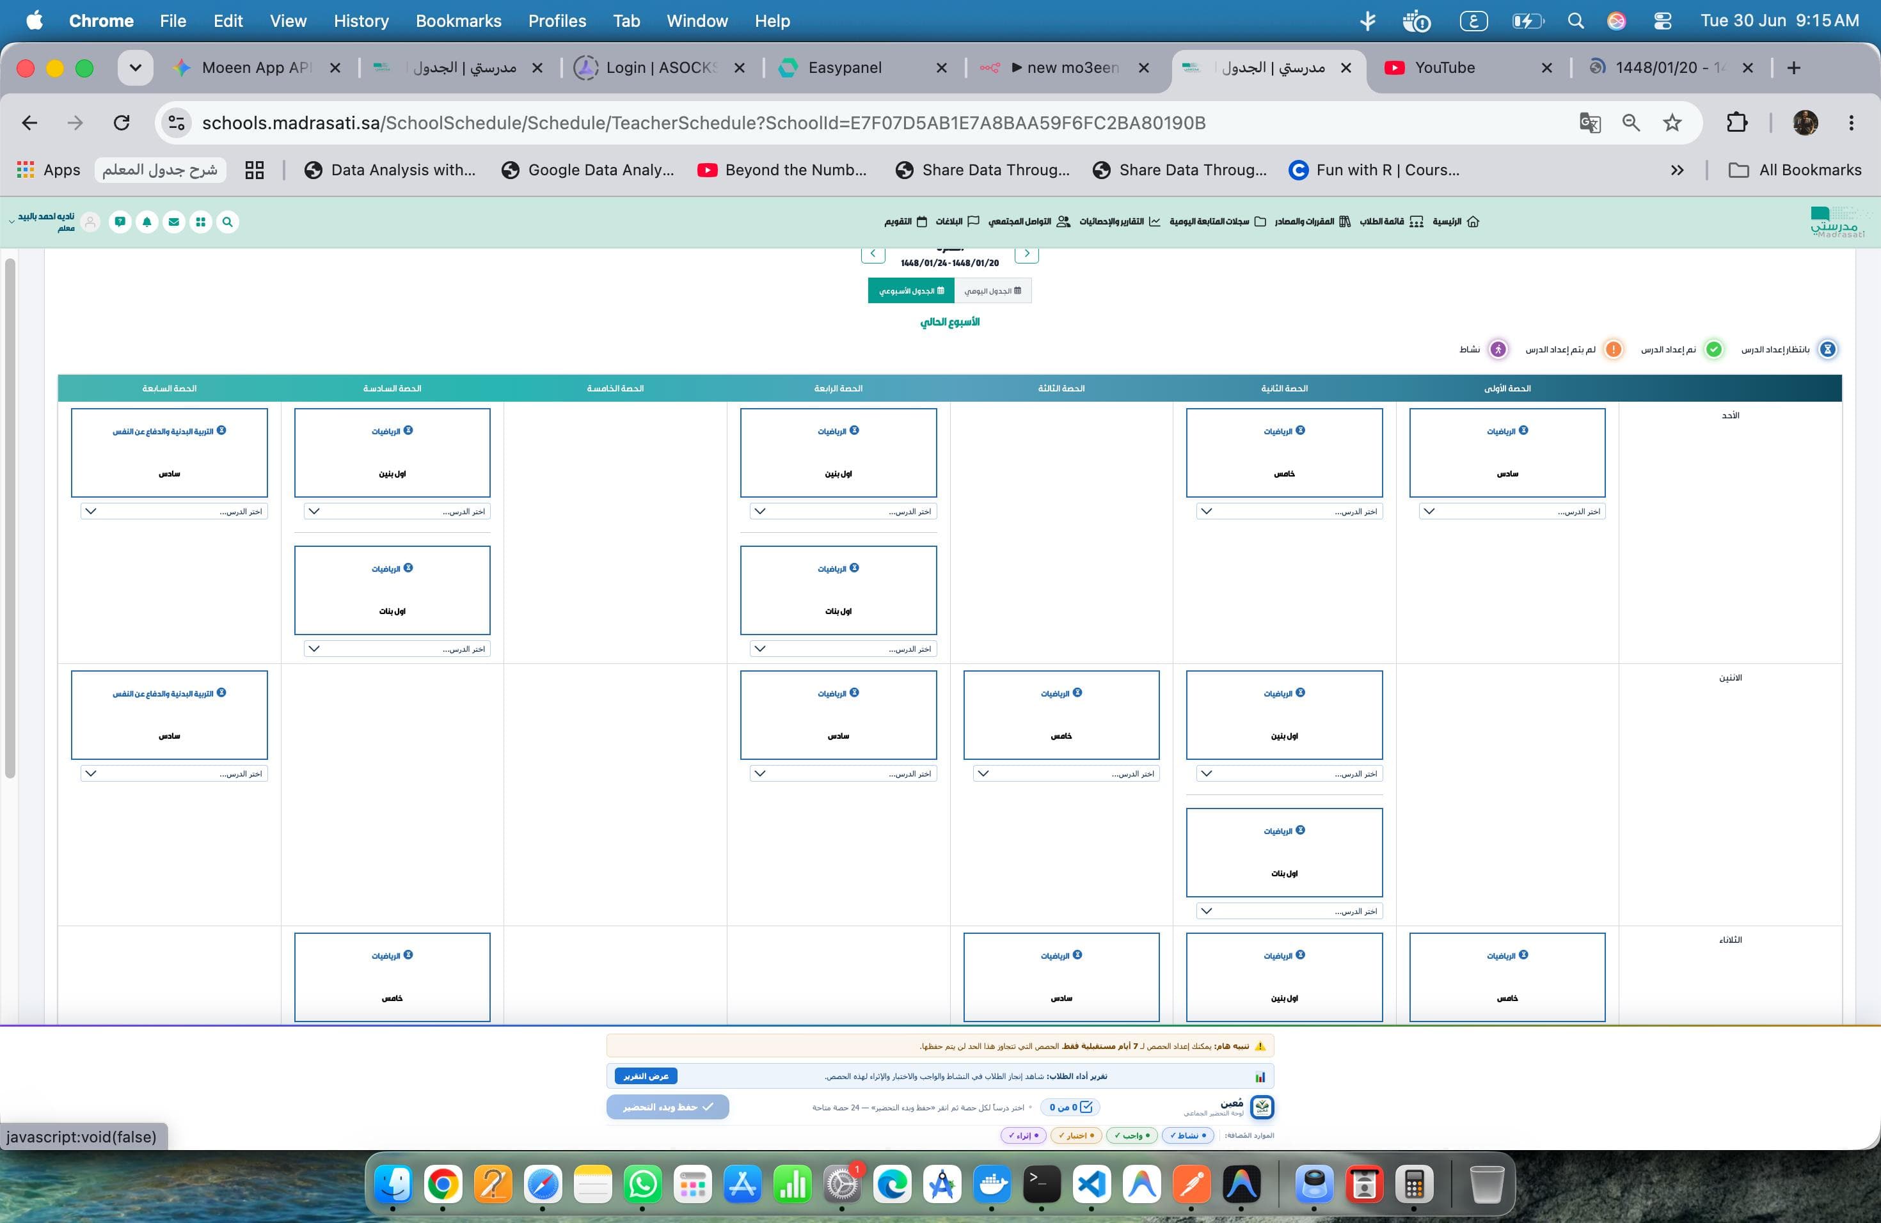1881x1223 pixels.
Task: Open the Madrasati search icon in header
Action: 228,222
